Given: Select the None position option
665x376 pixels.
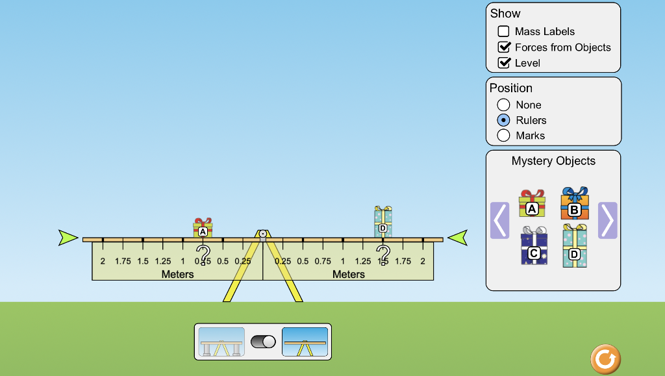Looking at the screenshot, I should (x=503, y=105).
